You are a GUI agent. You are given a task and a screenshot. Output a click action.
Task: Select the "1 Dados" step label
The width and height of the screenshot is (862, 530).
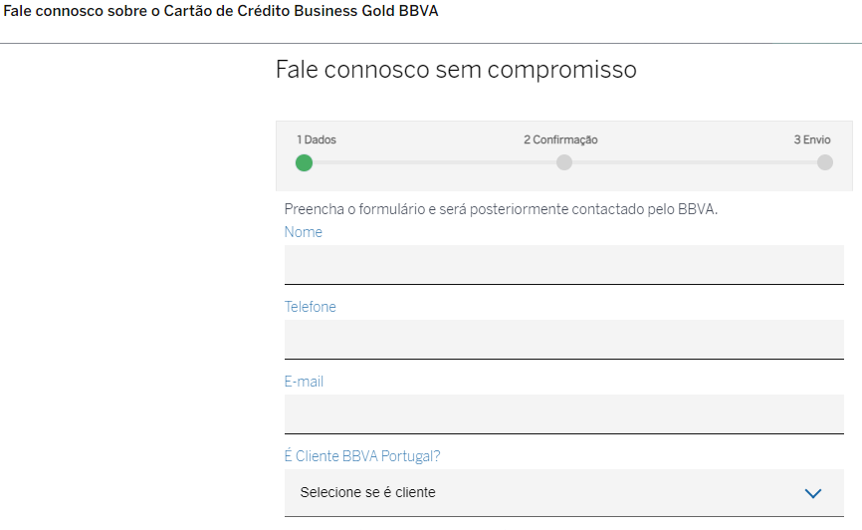[317, 140]
